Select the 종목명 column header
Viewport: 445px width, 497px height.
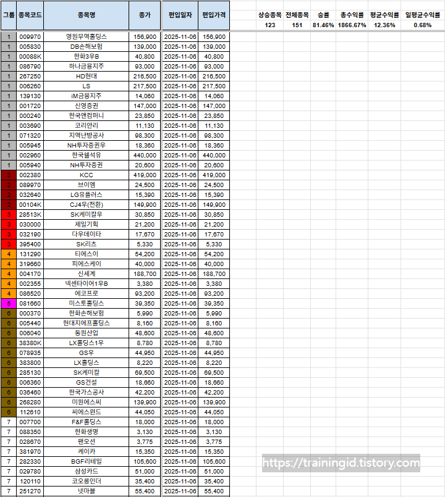[87, 15]
